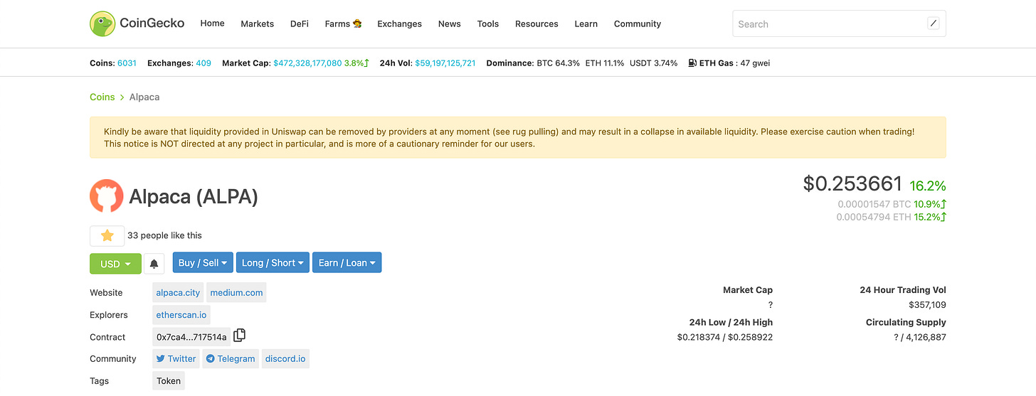Click the BTC 64.3% dominance text

coord(559,63)
